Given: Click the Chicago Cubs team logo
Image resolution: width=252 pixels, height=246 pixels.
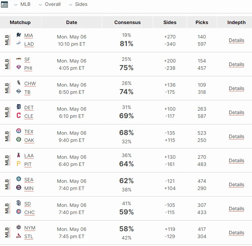Looking at the screenshot, I should click(x=19, y=211).
